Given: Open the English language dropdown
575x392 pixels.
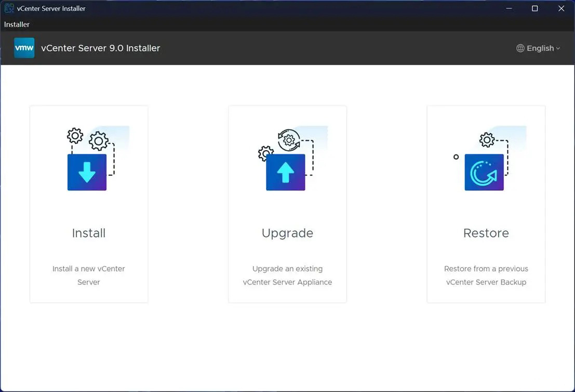Looking at the screenshot, I should [x=539, y=48].
